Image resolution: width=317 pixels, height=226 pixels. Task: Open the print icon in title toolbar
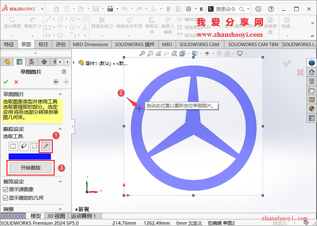(x=110, y=8)
